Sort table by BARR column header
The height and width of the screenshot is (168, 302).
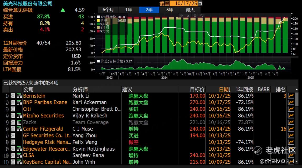(262, 90)
